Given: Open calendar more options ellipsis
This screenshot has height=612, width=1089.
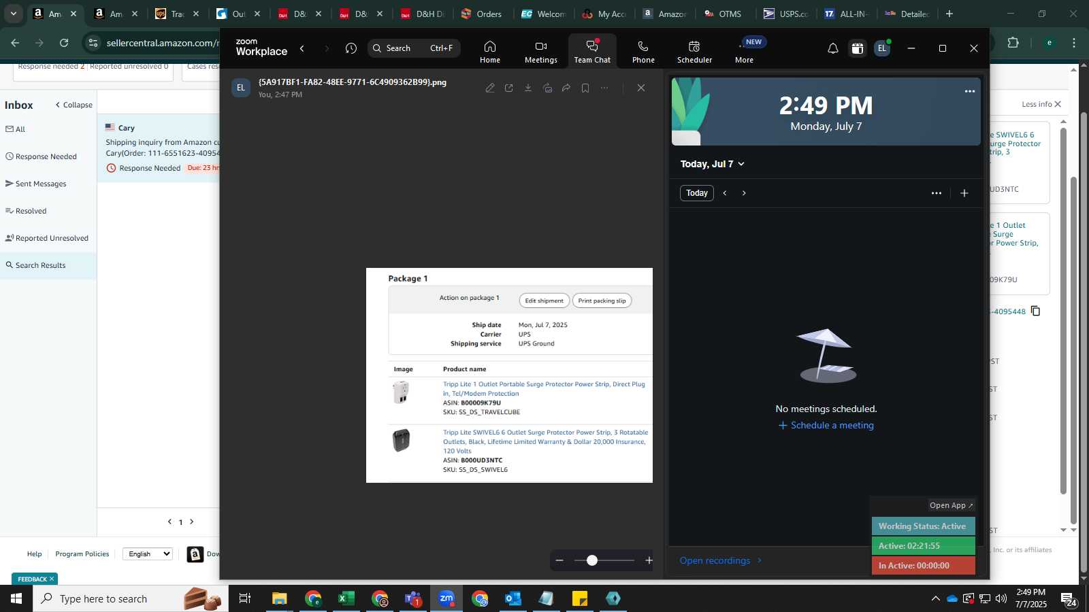Looking at the screenshot, I should 937,193.
